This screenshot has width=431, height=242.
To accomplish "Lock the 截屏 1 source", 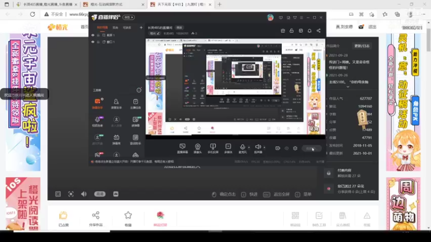I will click(x=98, y=35).
